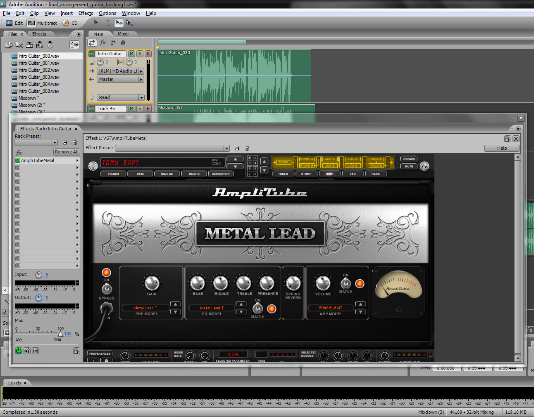
Task: Click Close Files icon in Files panel
Action: pyautogui.click(x=19, y=45)
